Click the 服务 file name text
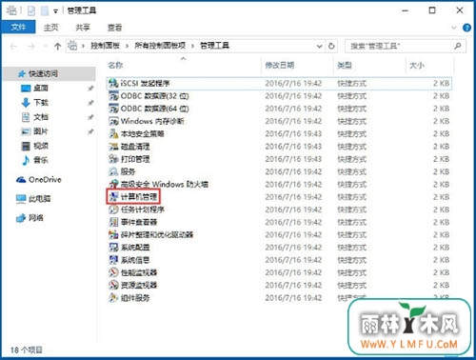Viewport: 476px width, 360px height. tap(128, 171)
